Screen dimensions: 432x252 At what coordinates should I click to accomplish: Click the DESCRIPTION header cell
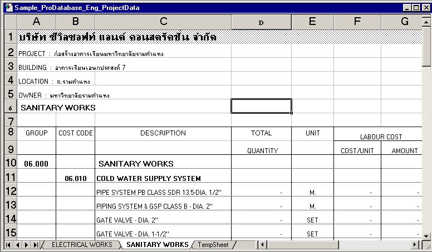(163, 133)
